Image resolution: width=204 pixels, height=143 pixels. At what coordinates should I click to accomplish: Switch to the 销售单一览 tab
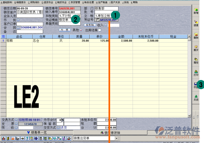tap(37, 132)
